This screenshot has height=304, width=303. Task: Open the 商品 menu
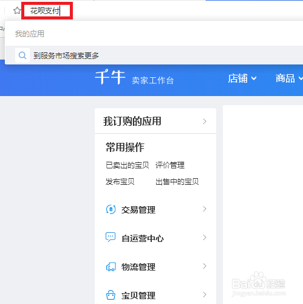(289, 78)
